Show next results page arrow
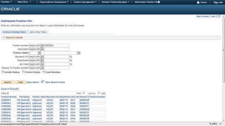The height and width of the screenshot is (126, 225). tap(99, 93)
